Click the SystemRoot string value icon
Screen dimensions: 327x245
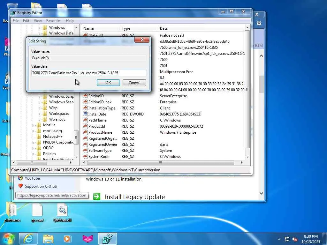85,156
